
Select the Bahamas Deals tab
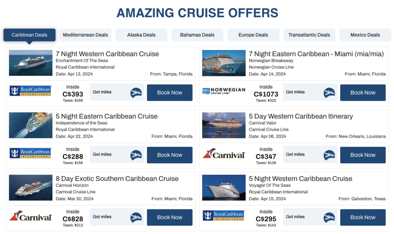tap(197, 35)
